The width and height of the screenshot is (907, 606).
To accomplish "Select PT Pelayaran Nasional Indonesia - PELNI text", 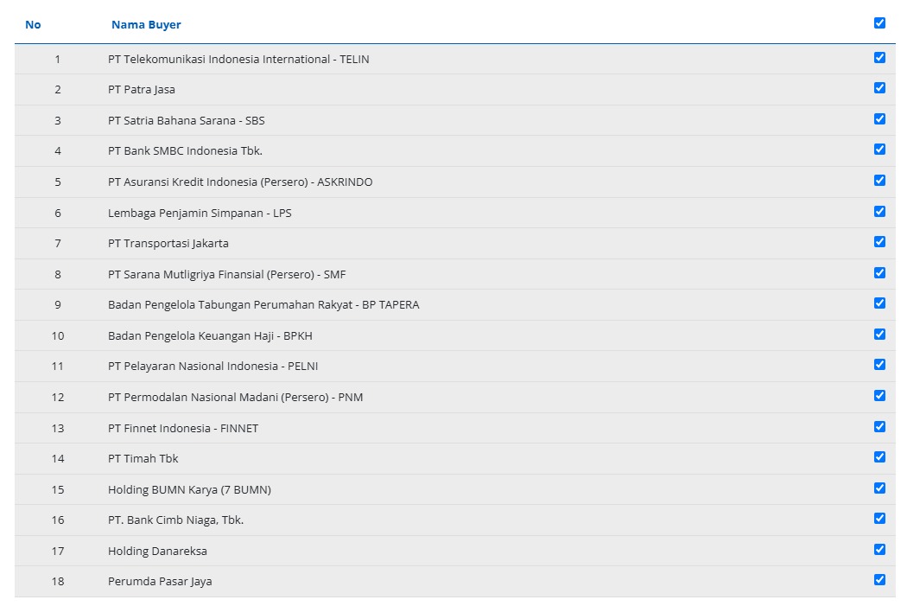I will 212,367.
